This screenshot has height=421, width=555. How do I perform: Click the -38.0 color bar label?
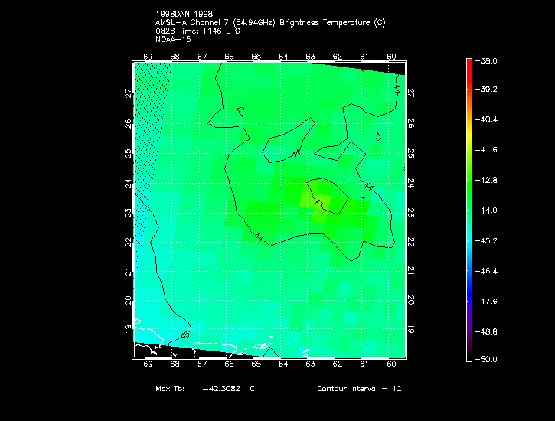487,60
